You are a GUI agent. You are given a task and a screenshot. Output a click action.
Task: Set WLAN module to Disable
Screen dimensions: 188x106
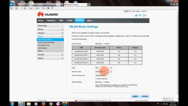coord(104,44)
